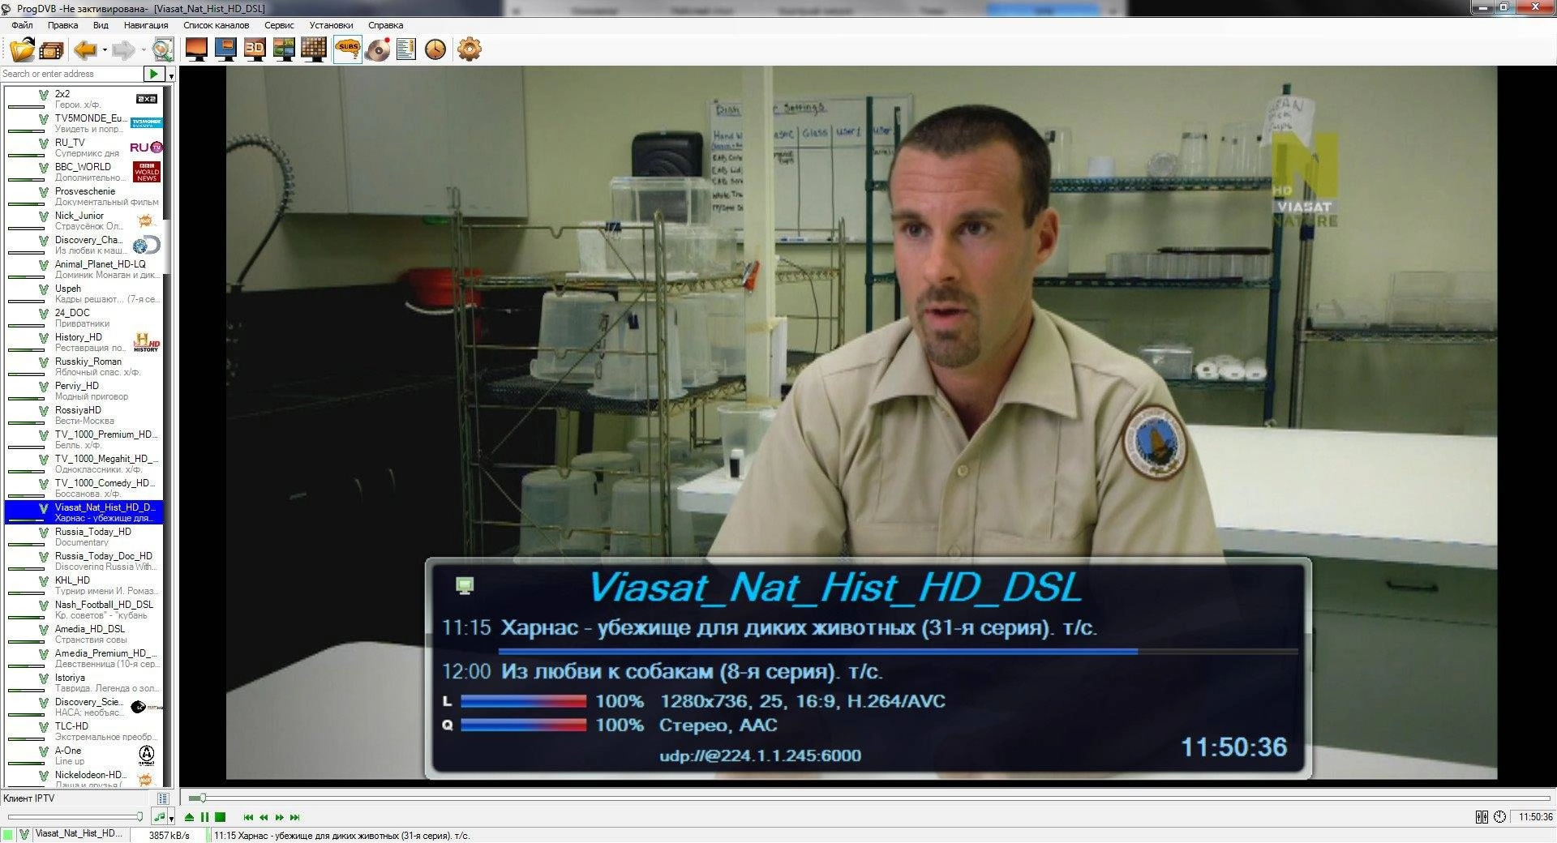Click green play button beside address field
Image resolution: width=1557 pixels, height=843 pixels.
pyautogui.click(x=153, y=74)
